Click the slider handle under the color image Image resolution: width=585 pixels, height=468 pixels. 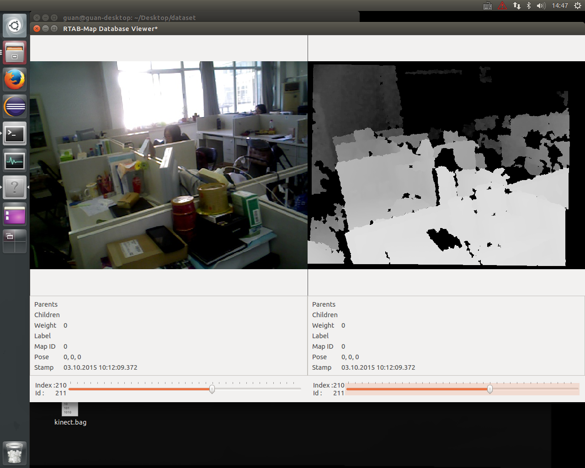click(212, 389)
